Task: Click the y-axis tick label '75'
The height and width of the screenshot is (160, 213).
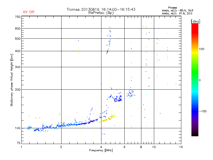Action: (x=19, y=143)
